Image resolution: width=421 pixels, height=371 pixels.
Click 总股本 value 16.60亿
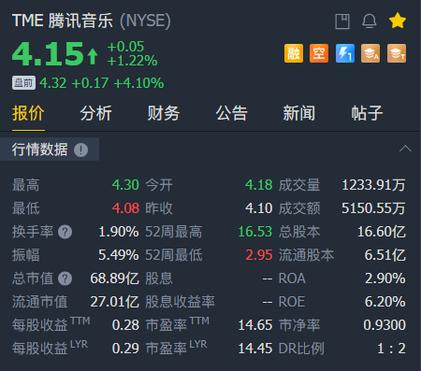point(382,232)
